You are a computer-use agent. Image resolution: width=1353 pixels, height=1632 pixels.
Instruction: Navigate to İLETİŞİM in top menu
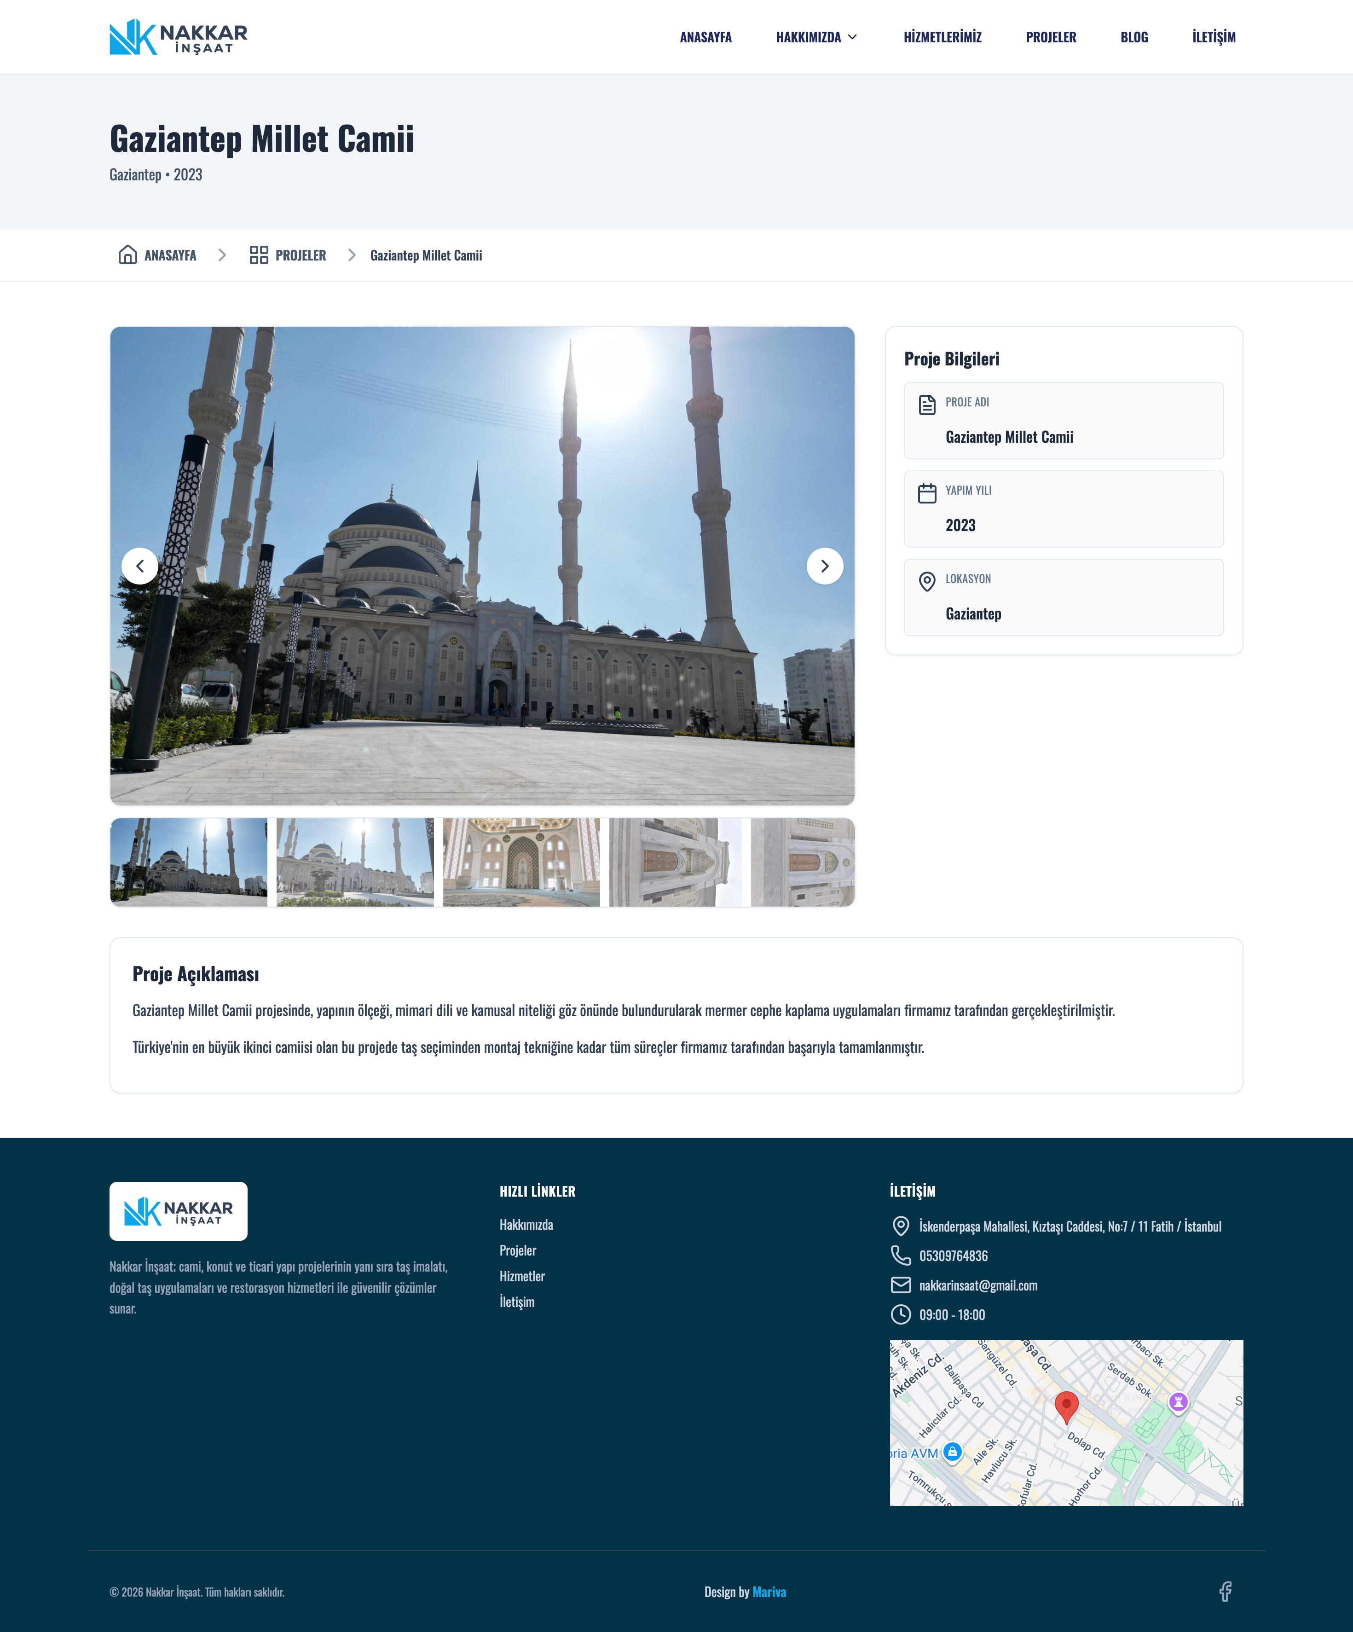pos(1213,36)
